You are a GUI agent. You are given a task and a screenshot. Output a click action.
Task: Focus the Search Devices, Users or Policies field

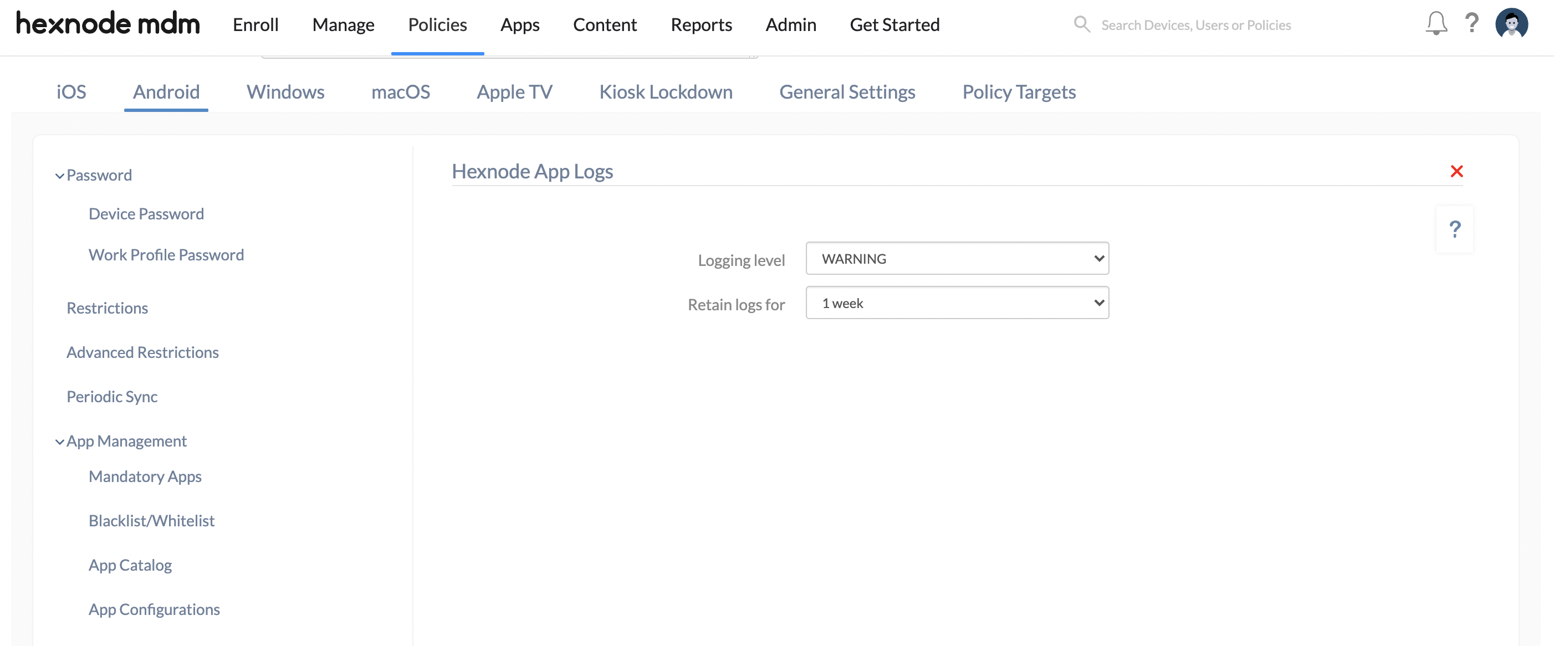[x=1195, y=25]
